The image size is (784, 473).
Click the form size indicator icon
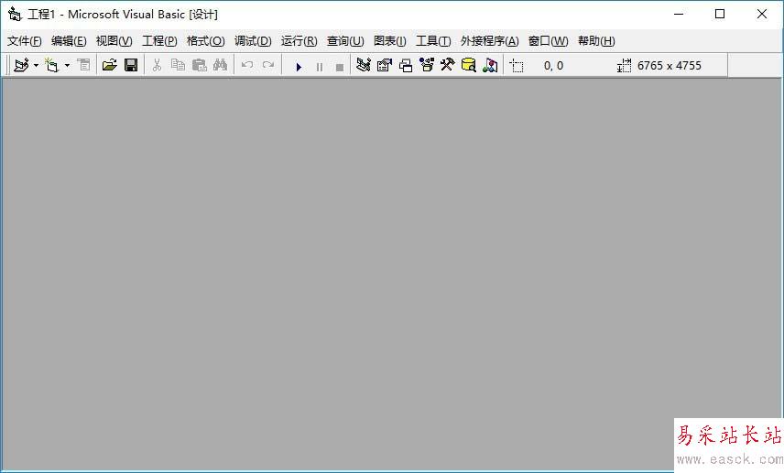pos(624,66)
